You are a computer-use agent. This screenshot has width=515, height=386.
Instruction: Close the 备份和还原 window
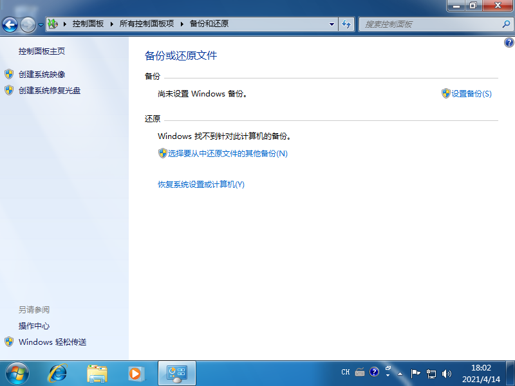point(498,5)
